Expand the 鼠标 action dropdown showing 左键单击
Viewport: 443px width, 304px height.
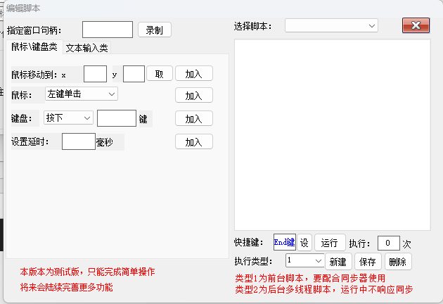tap(81, 94)
